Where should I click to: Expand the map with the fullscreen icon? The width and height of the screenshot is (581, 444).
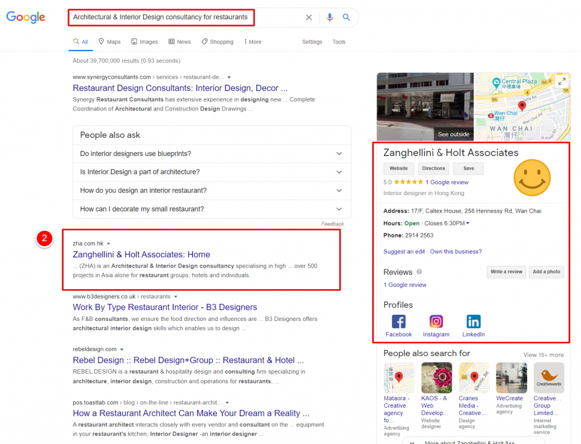tap(562, 81)
